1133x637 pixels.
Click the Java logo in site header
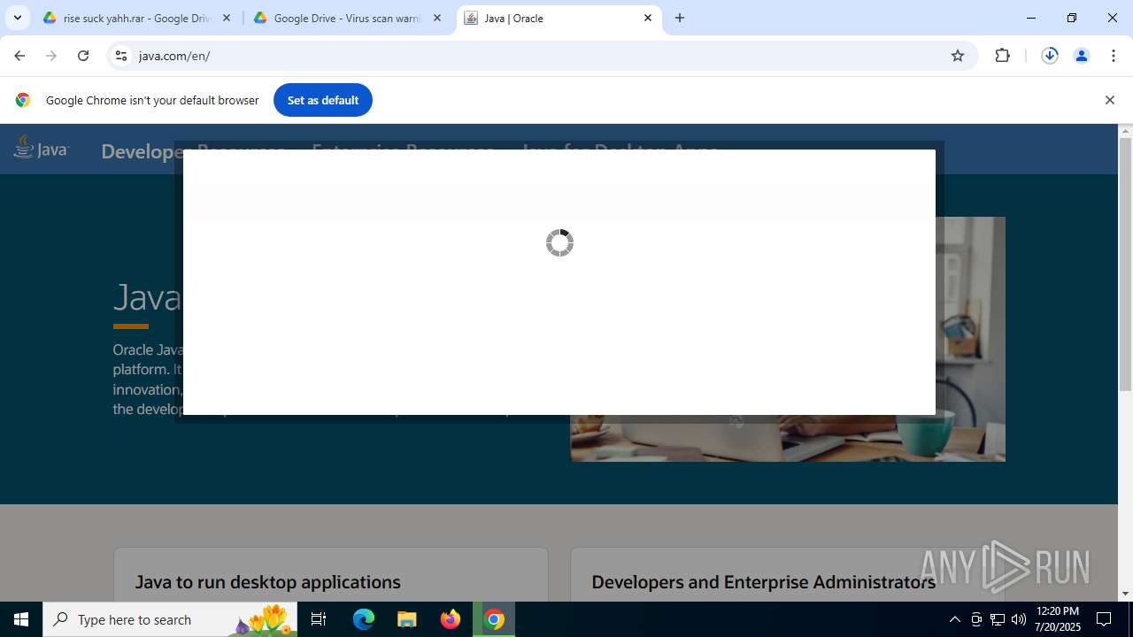click(41, 148)
